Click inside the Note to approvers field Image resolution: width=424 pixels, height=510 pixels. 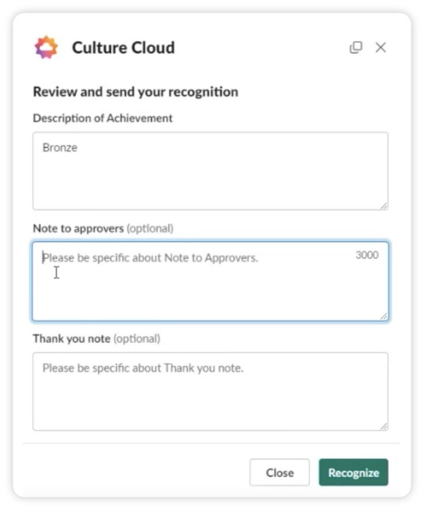click(210, 282)
